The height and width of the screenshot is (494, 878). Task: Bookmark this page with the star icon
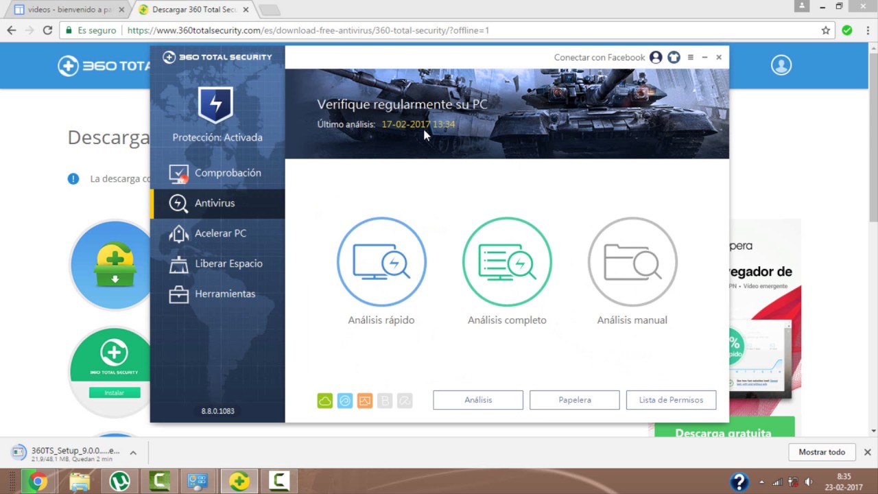click(826, 30)
